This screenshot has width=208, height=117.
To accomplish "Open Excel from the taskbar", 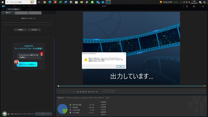I will (x=60, y=2).
